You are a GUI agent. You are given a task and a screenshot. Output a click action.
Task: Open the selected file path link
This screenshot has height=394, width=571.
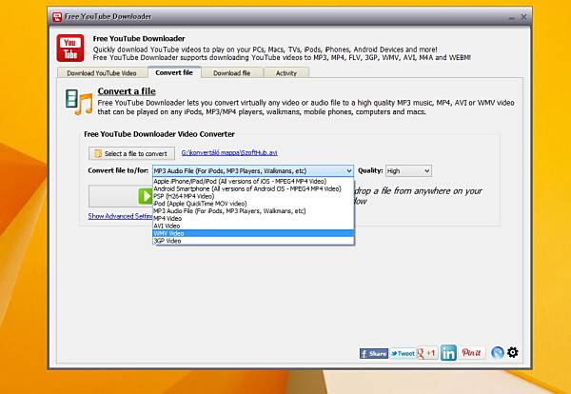(229, 152)
